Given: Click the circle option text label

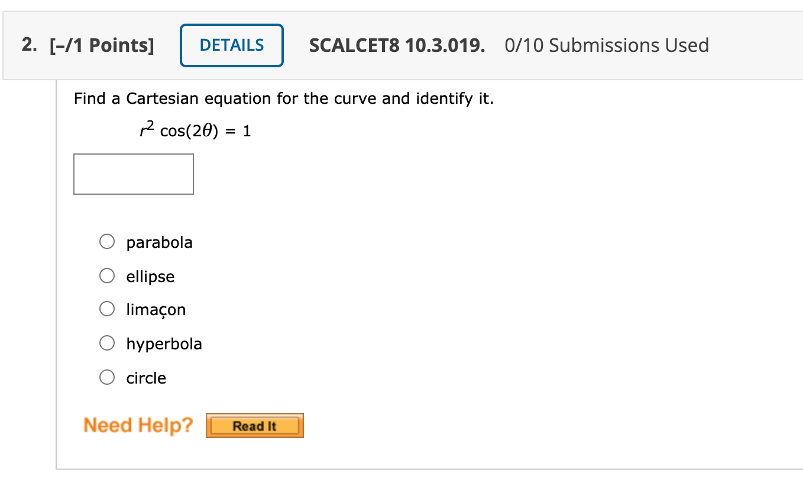Looking at the screenshot, I should click(x=146, y=378).
